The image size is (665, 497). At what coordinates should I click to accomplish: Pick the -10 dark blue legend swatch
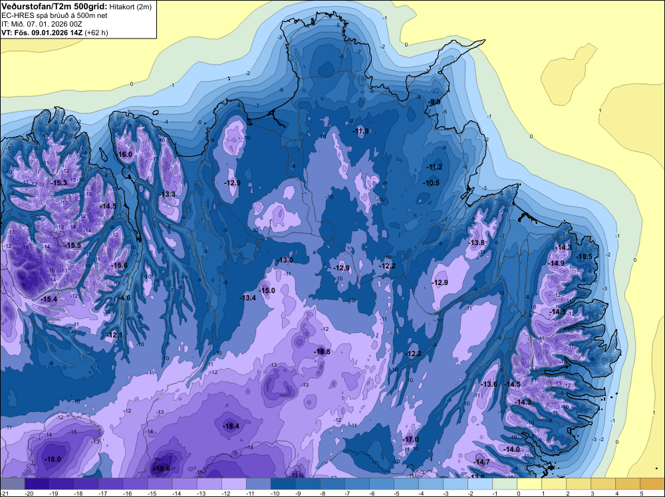[x=283, y=484]
